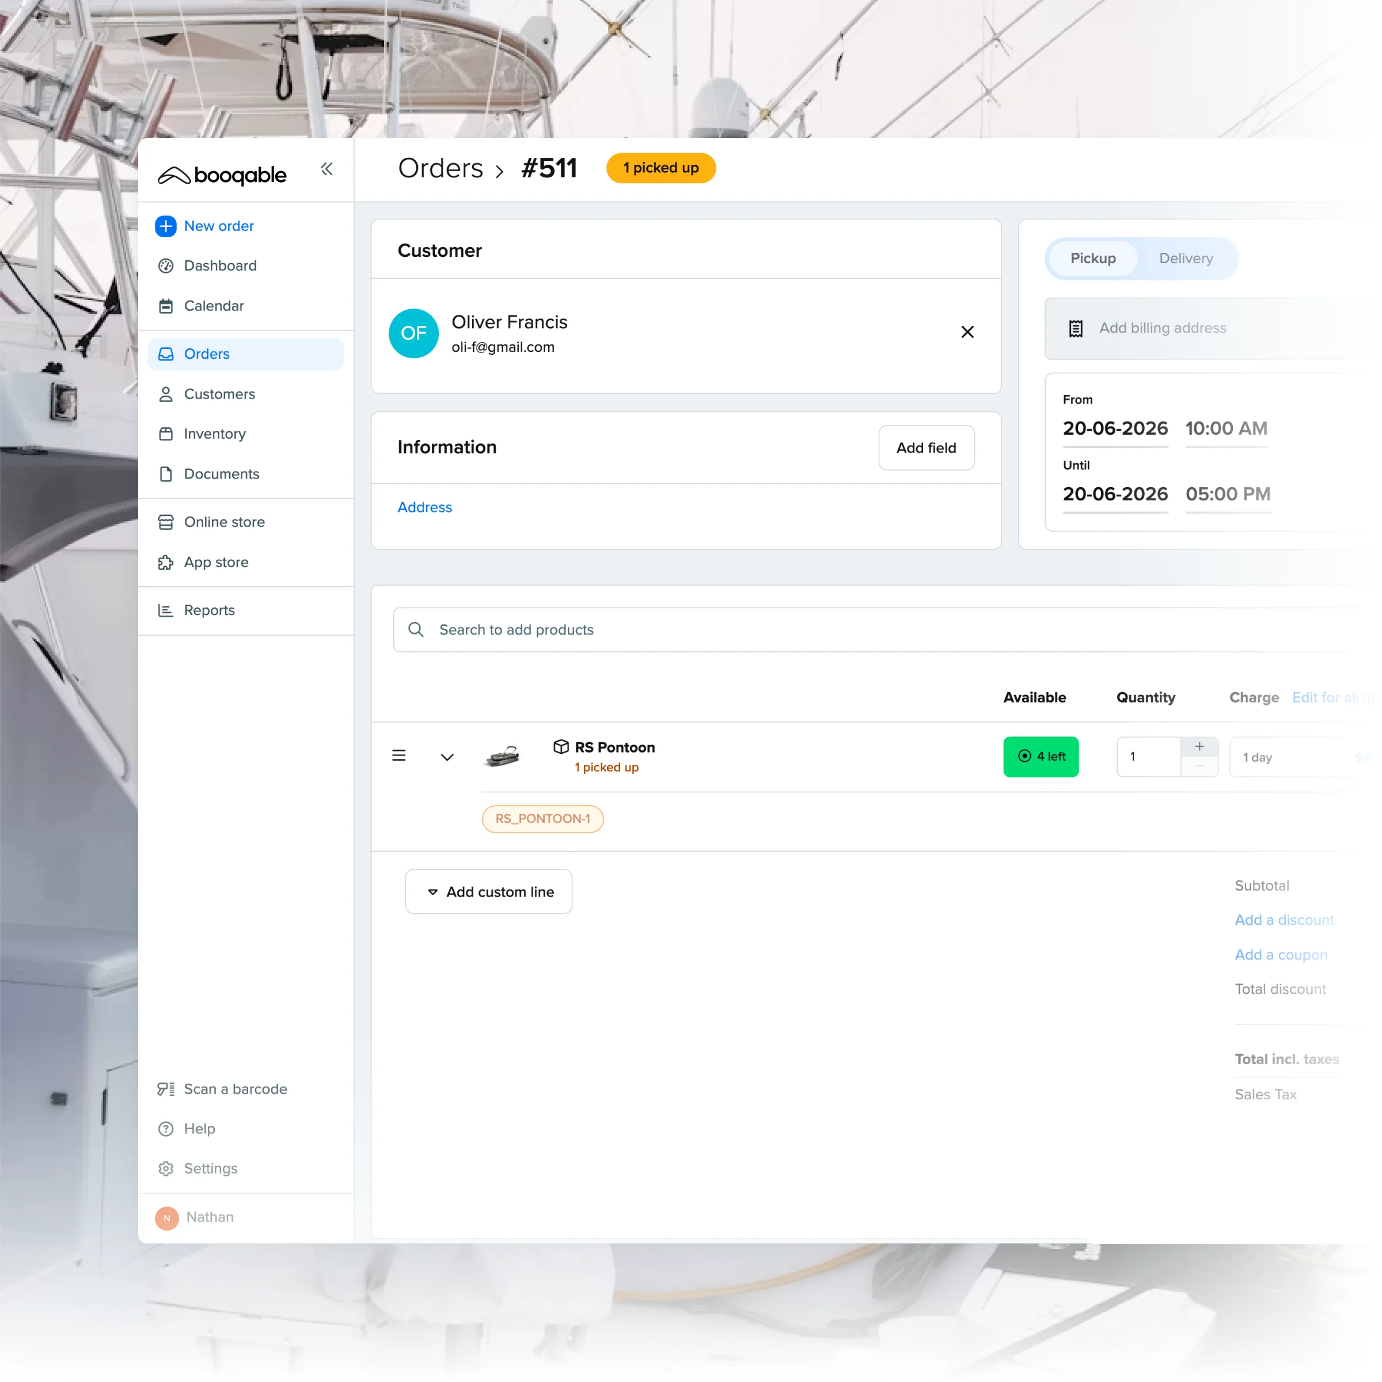Click the RS Pontoon drag handle icon

click(399, 755)
